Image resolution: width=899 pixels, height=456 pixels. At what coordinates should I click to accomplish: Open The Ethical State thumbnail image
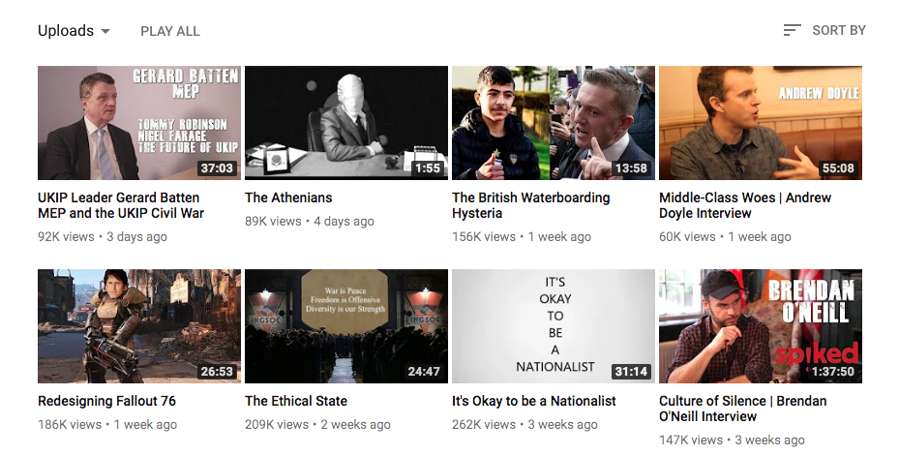point(346,326)
